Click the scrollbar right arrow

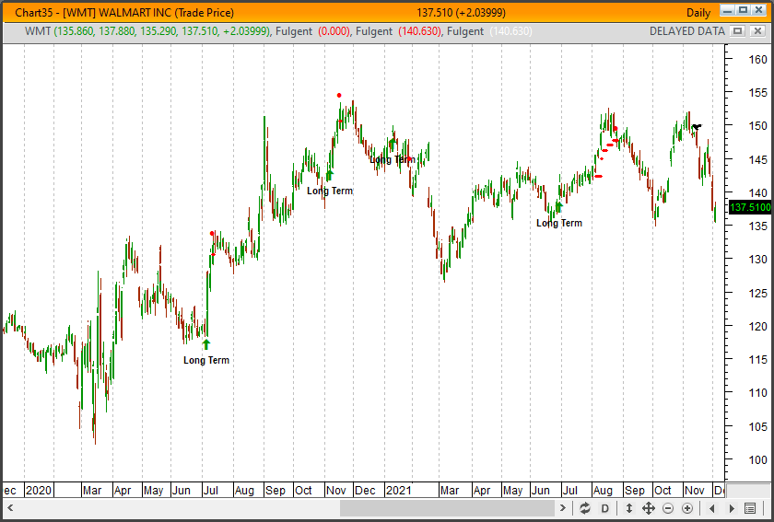562,507
